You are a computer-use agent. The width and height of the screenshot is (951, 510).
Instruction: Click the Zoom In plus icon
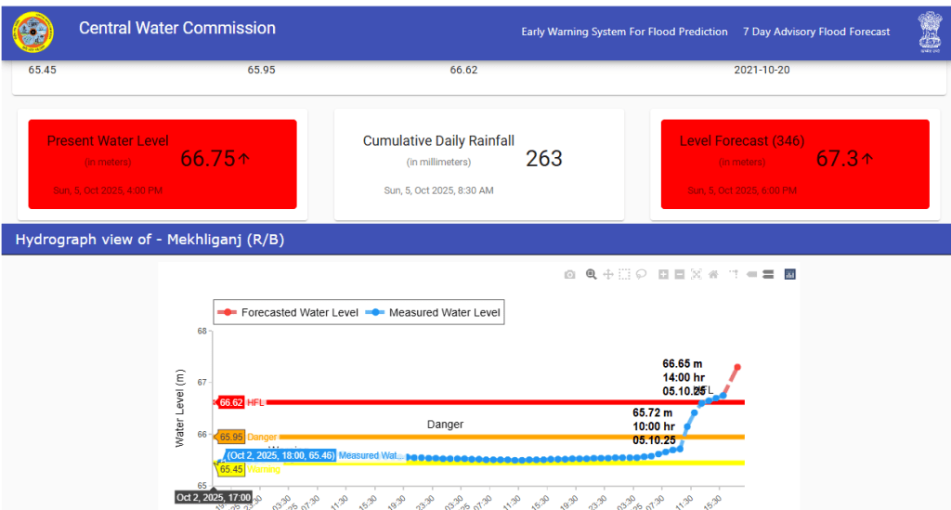[x=663, y=274]
